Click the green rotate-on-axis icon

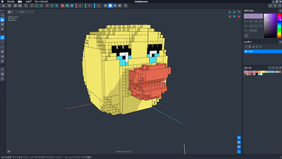(37, 6)
